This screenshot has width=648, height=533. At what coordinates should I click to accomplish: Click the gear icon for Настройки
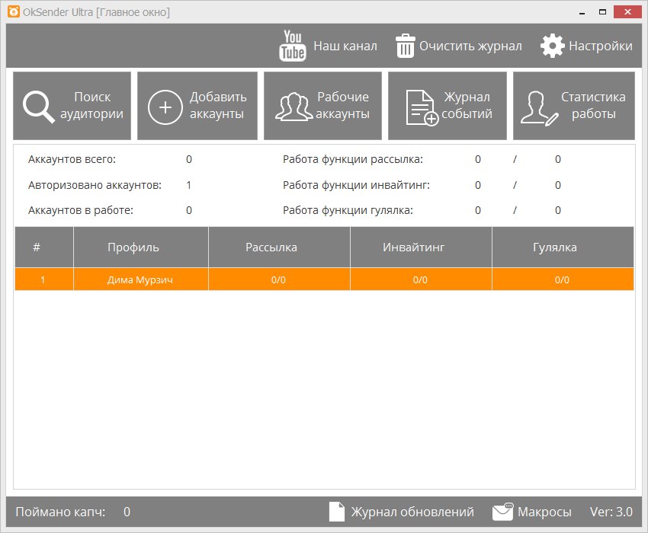(x=552, y=46)
